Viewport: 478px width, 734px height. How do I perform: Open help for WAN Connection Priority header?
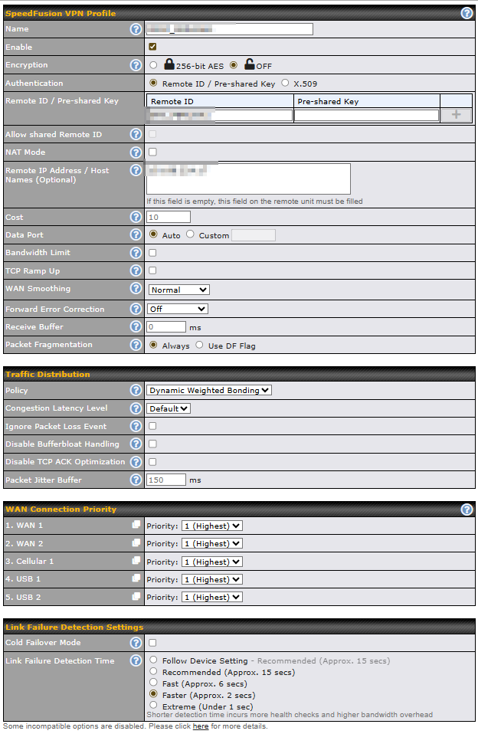(x=467, y=510)
